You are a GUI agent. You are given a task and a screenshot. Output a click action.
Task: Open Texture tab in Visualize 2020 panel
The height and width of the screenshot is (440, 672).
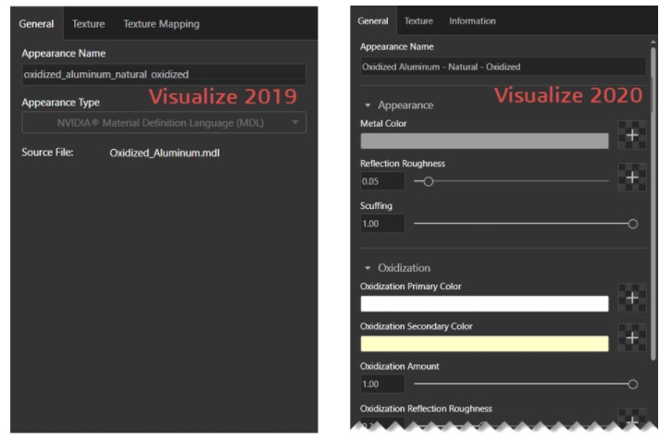pos(418,21)
